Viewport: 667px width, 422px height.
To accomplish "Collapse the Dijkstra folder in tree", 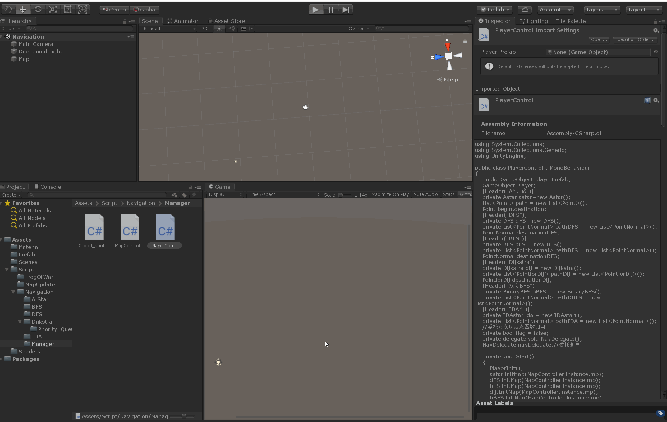I will (x=20, y=322).
